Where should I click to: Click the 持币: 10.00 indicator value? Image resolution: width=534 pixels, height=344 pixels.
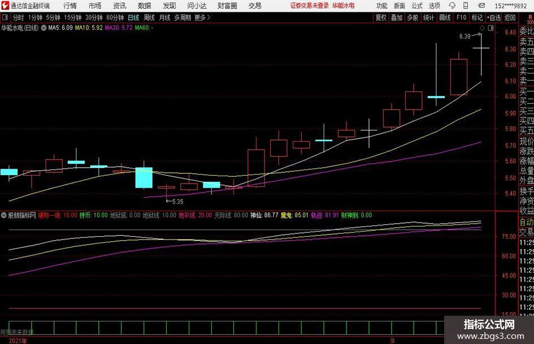94,215
